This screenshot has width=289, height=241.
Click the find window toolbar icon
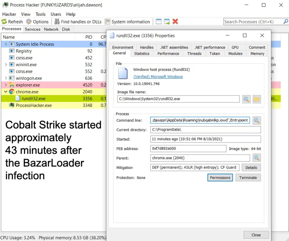[x=158, y=21]
